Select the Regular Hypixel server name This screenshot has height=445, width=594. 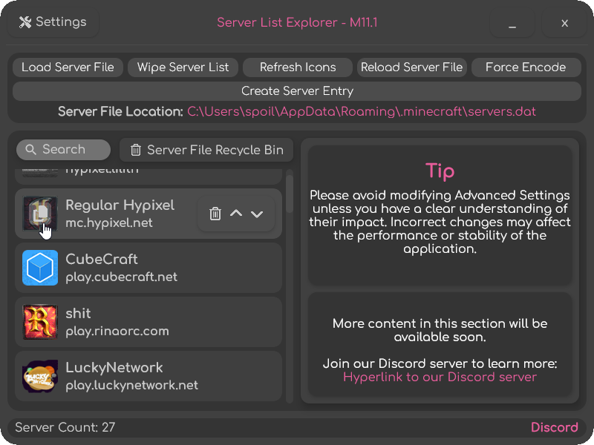coord(120,205)
